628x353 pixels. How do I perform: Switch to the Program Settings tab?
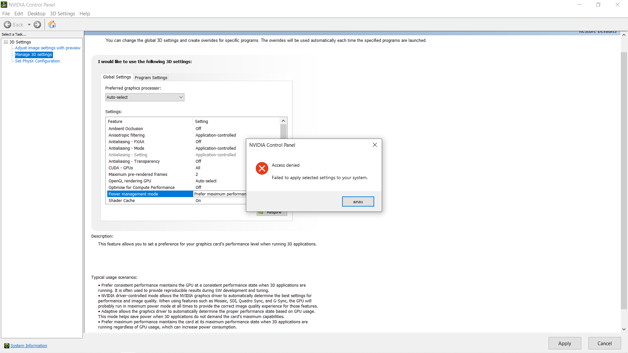click(x=151, y=78)
